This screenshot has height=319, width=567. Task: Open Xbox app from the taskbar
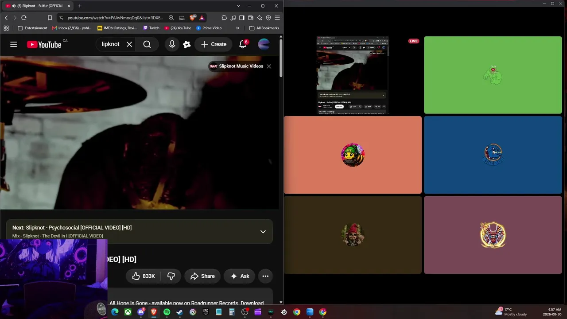point(128,312)
